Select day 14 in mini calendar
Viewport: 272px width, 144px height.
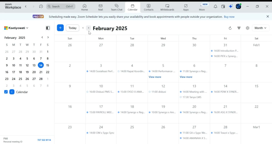pos(41,65)
